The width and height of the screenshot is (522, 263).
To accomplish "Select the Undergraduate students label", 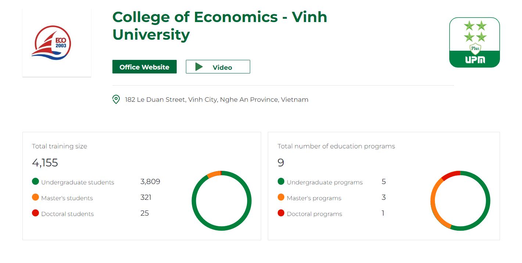I will coord(78,183).
